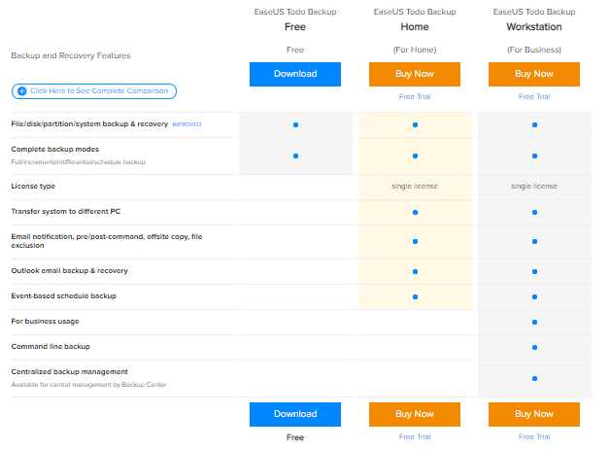Click the circular icon in the Complete Comparison button

[21, 90]
